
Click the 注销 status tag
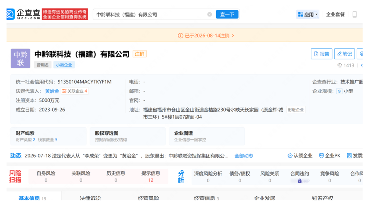pyautogui.click(x=139, y=54)
